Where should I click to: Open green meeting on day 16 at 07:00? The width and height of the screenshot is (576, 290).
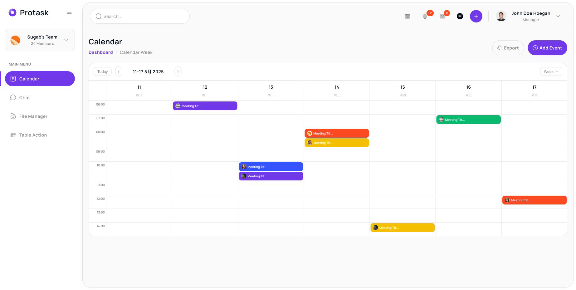point(468,120)
